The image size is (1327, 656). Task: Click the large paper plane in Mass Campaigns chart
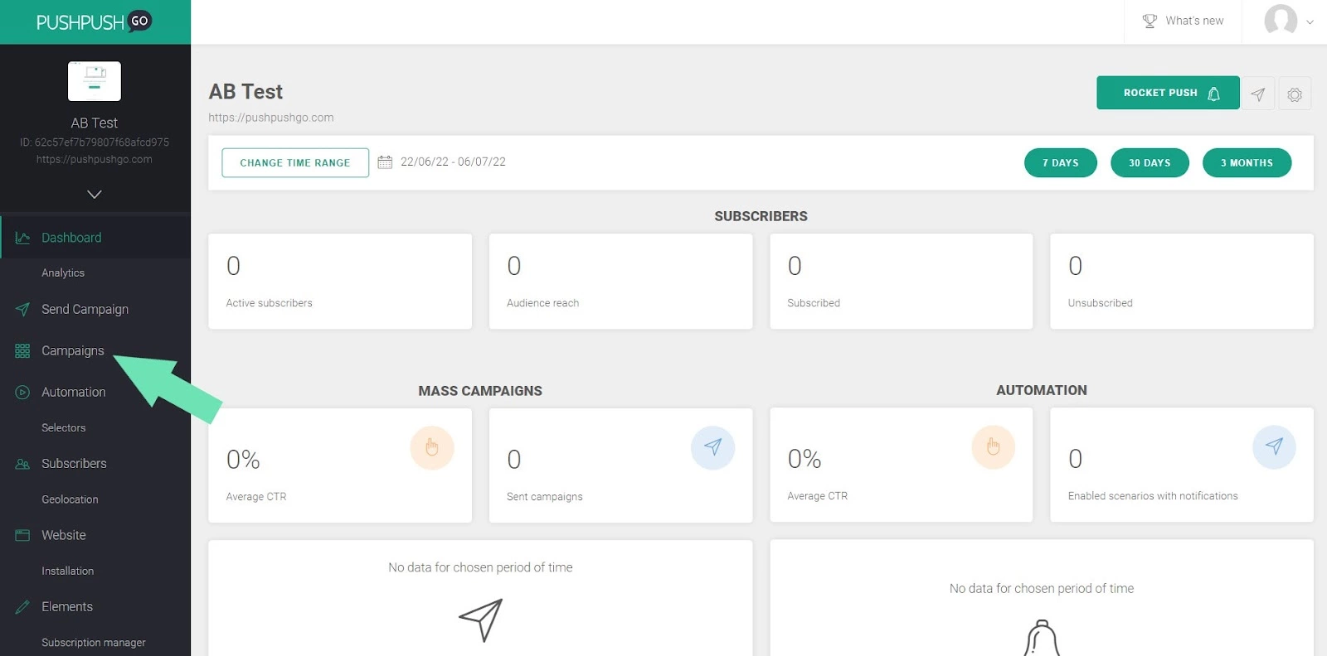point(481,620)
